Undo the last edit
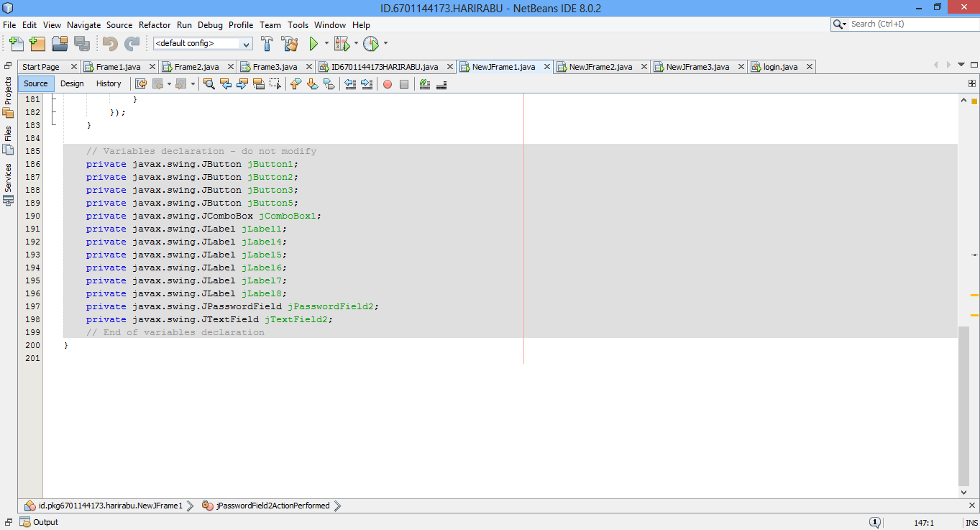This screenshot has width=980, height=530. [x=111, y=43]
